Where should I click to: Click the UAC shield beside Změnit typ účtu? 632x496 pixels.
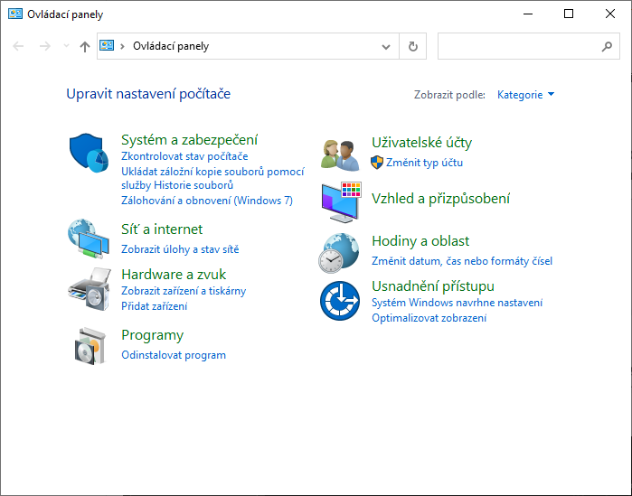click(x=377, y=163)
